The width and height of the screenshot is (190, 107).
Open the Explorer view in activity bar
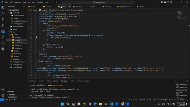[x=3, y=7]
